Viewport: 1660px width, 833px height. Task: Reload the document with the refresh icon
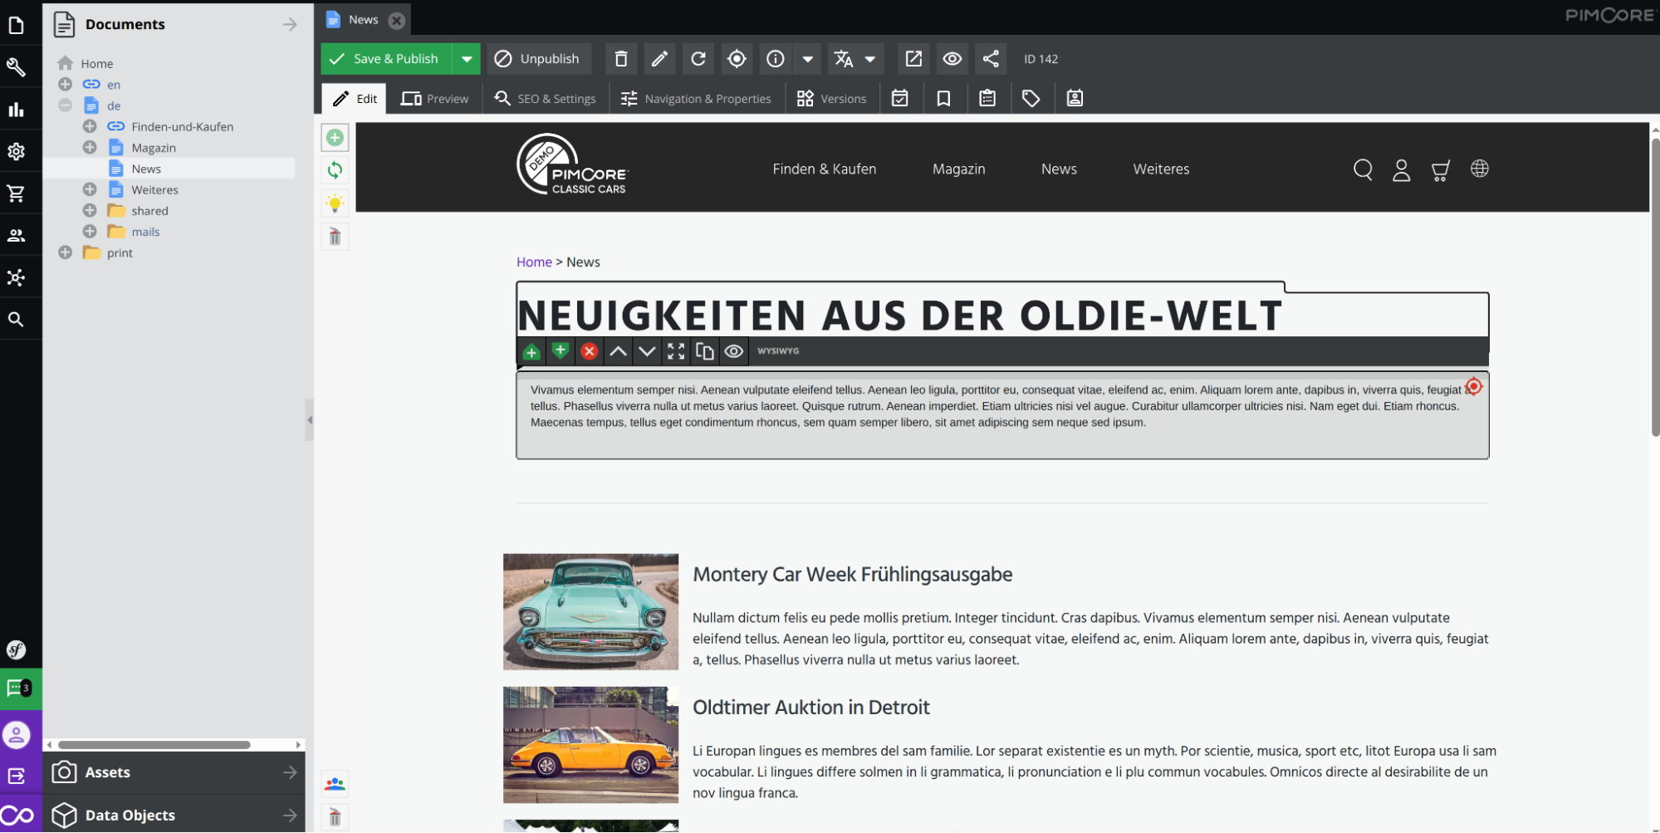[x=698, y=58]
